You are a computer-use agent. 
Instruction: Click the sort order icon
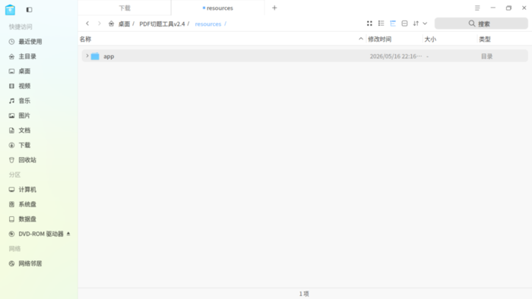click(x=416, y=24)
